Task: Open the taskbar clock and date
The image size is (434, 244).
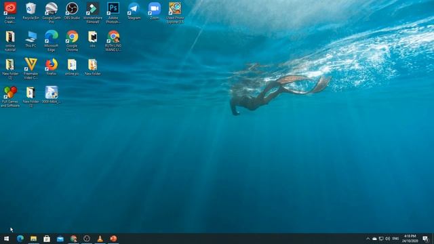Action: point(410,239)
